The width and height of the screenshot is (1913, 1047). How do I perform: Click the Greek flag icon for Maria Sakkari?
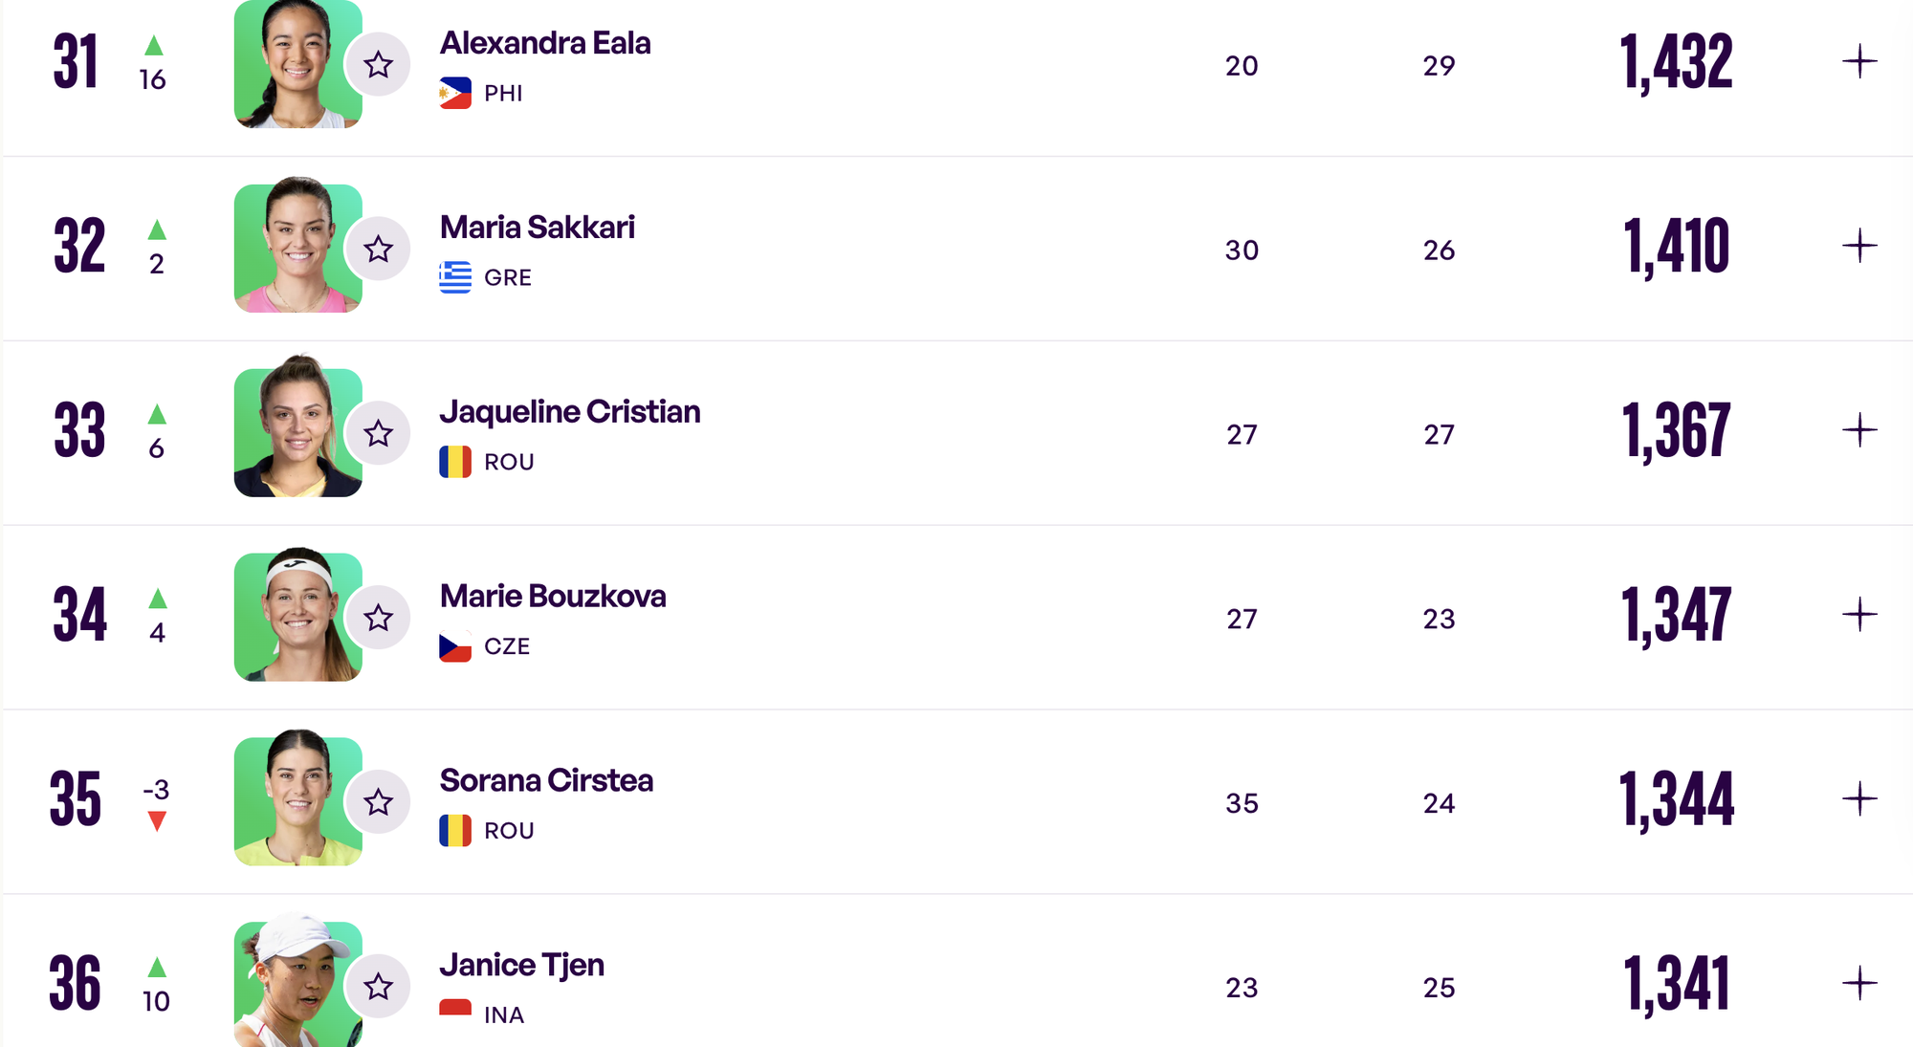click(x=455, y=277)
